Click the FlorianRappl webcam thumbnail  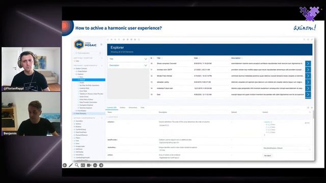tap(31, 69)
